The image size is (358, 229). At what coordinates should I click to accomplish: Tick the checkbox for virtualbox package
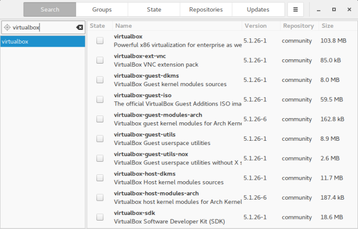tap(100, 40)
